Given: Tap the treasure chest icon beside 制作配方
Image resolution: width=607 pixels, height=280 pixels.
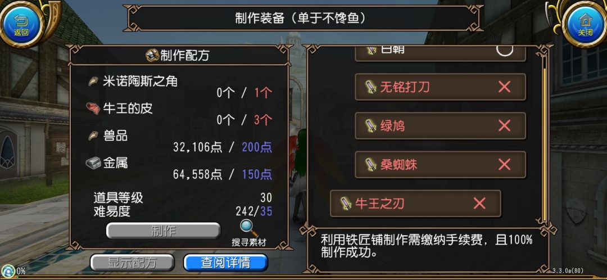Looking at the screenshot, I should click(152, 55).
